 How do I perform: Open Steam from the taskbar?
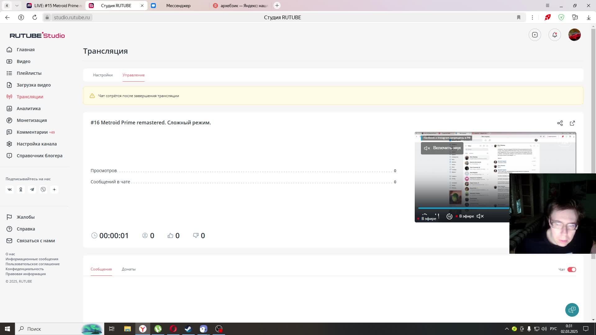tap(188, 329)
